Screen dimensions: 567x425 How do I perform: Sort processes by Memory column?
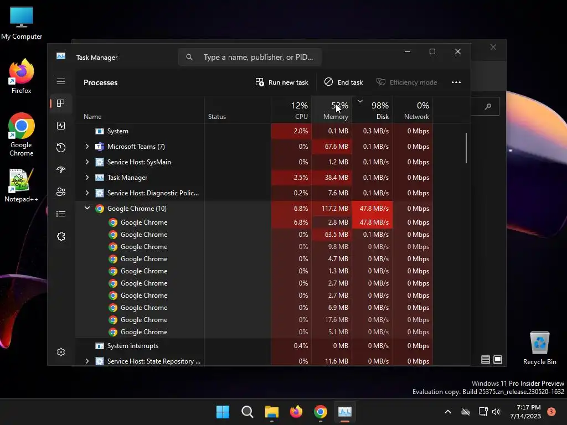[332, 110]
